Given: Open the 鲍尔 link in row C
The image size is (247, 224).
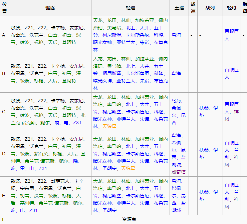Looking at the screenshot, I should tap(45, 123).
